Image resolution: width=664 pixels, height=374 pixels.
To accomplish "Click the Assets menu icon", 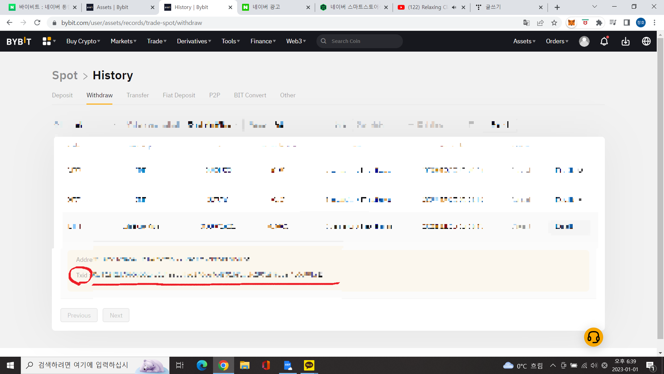I will [524, 41].
